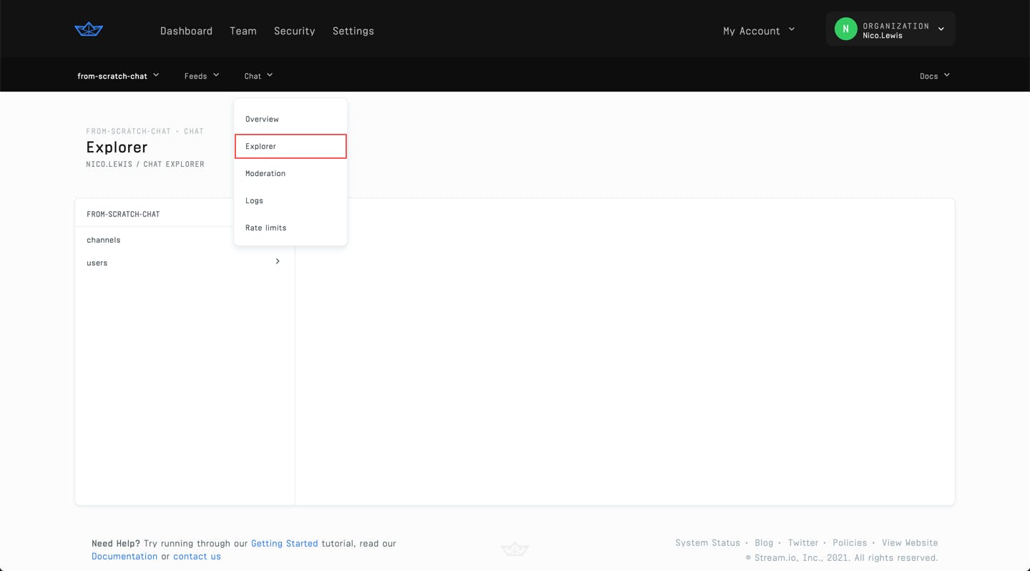Image resolution: width=1030 pixels, height=571 pixels.
Task: Open Settings in the top navigation
Action: 353,31
